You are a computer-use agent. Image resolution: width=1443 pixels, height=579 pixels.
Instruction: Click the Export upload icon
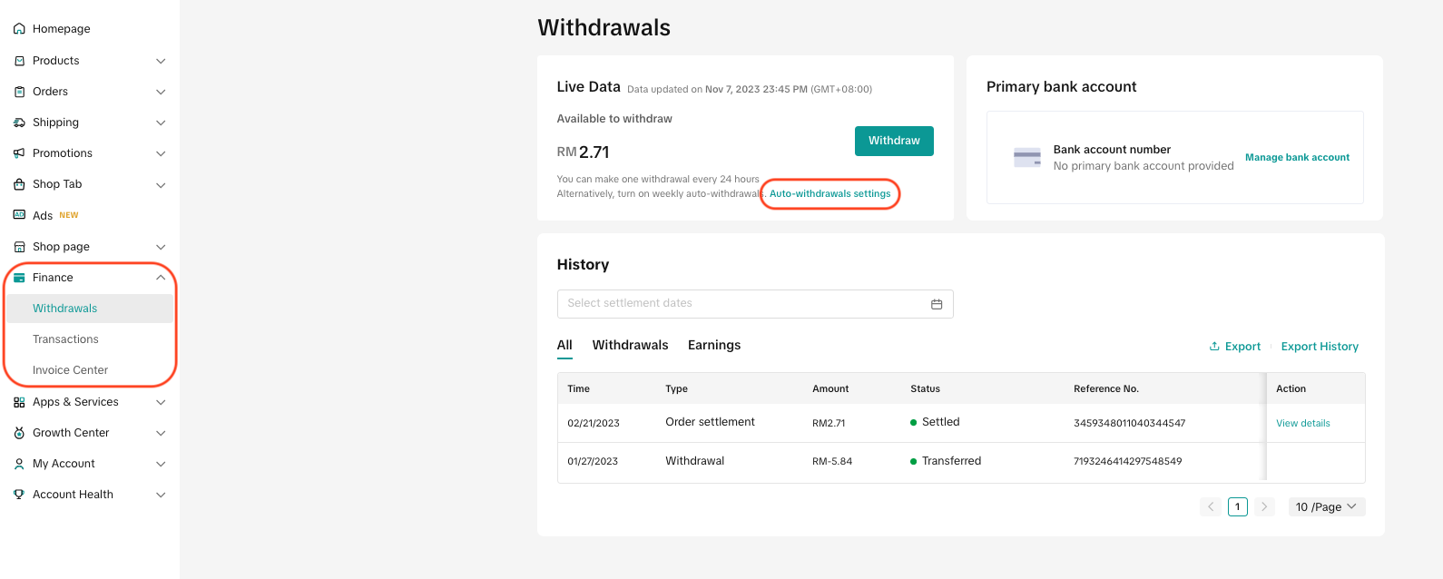pyautogui.click(x=1214, y=347)
